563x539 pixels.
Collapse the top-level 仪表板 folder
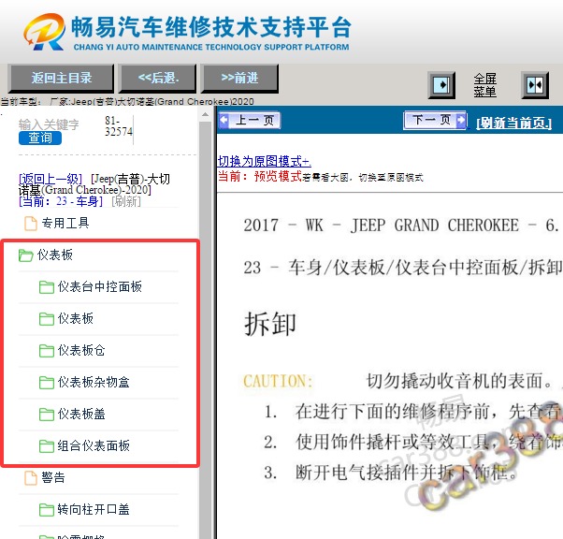[x=55, y=255]
